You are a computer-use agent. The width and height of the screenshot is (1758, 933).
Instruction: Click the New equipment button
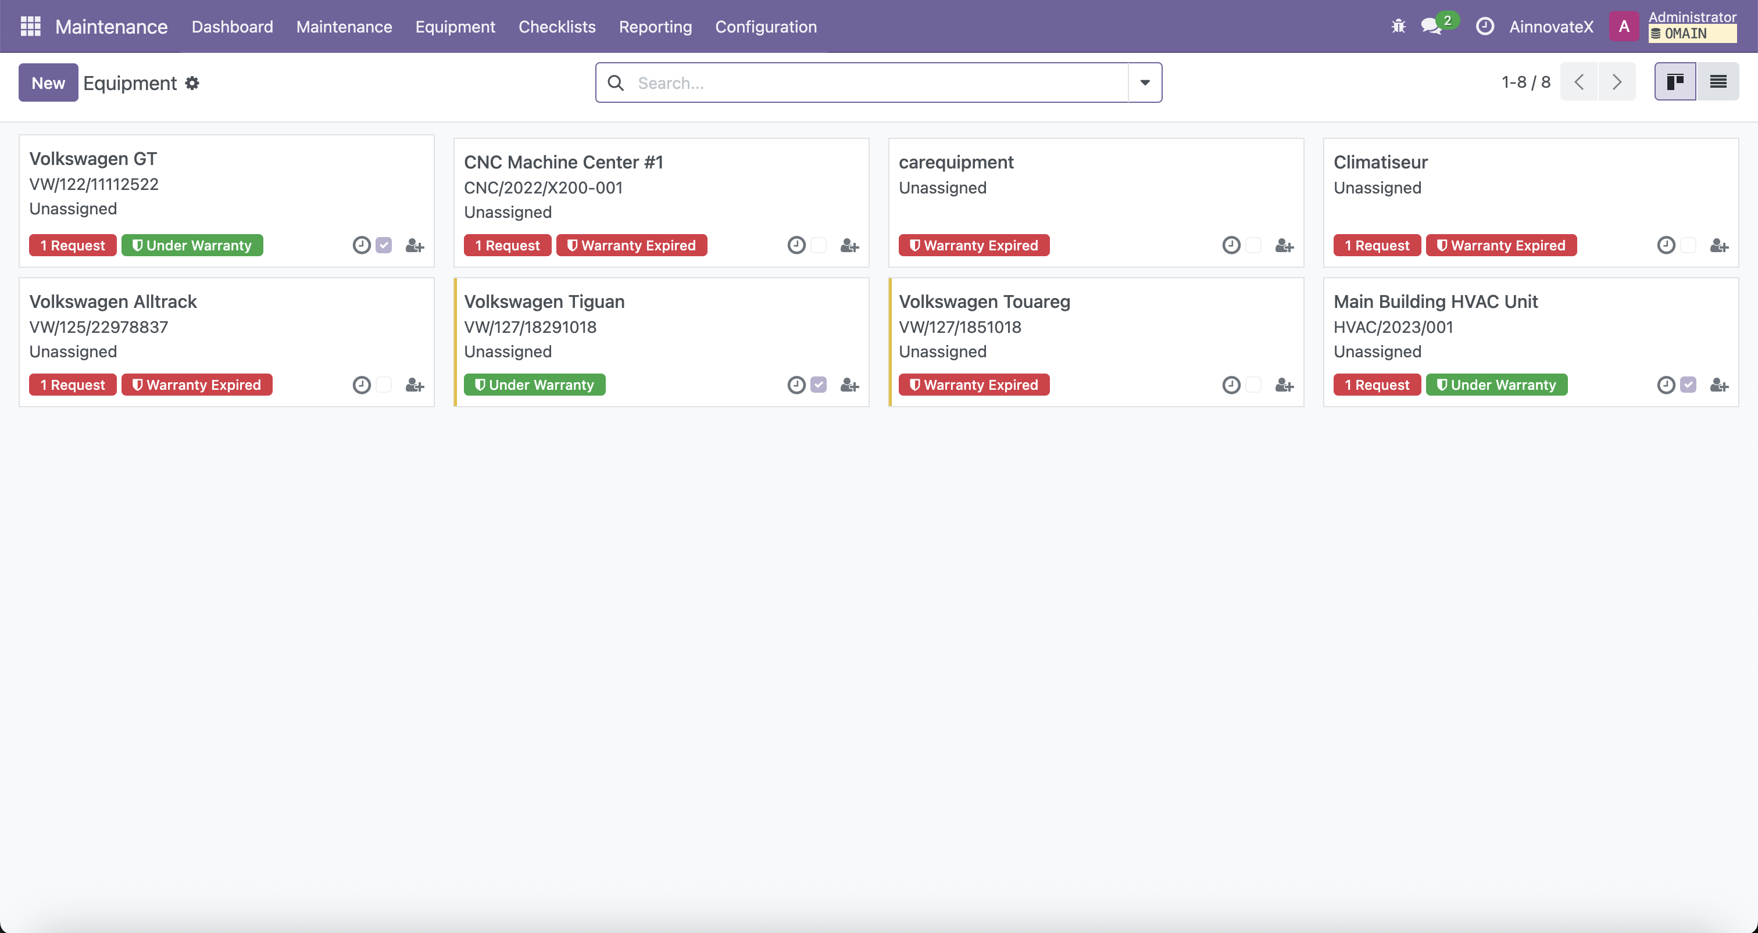tap(48, 82)
